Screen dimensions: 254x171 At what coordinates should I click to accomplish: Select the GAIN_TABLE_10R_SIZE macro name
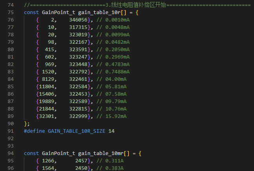76,131
